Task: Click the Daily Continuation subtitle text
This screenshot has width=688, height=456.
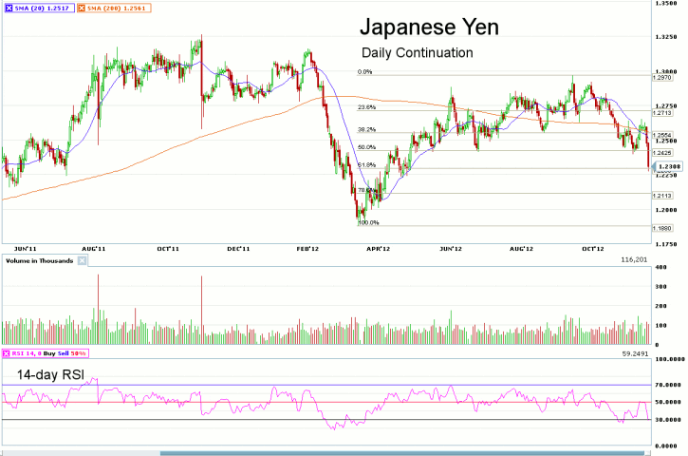Action: coord(418,53)
